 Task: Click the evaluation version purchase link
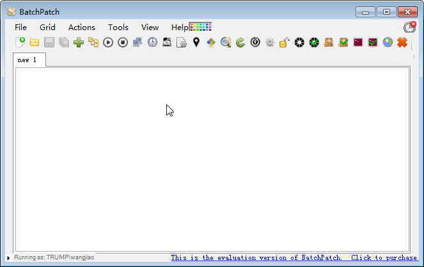pyautogui.click(x=294, y=257)
